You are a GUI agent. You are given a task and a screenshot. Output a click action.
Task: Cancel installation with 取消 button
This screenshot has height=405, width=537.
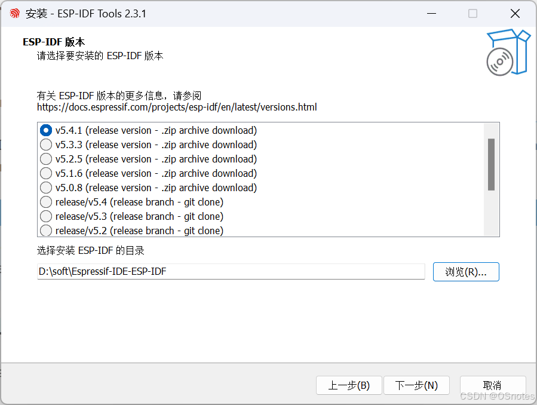click(492, 385)
